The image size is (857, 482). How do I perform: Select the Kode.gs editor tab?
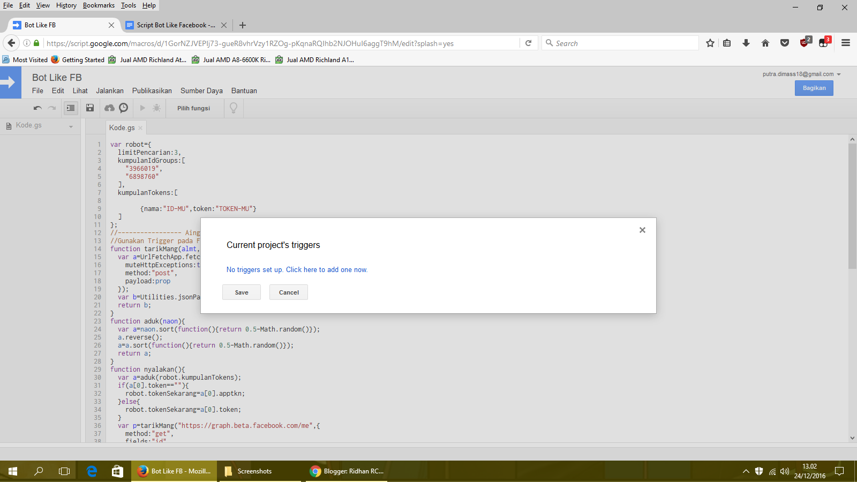(122, 127)
